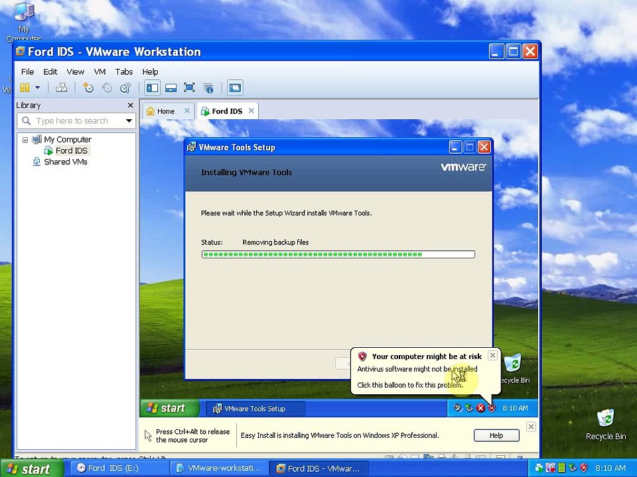The width and height of the screenshot is (637, 477).
Task: Click Send Ctrl+Alt+Del toolbar icon
Action: 61,87
